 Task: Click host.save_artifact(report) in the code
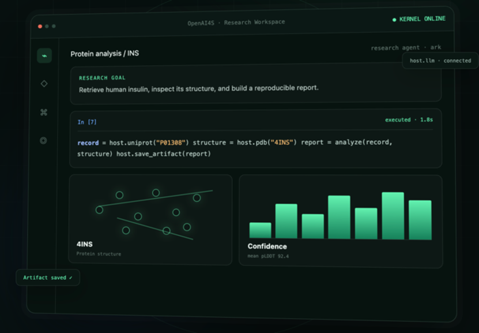click(164, 154)
